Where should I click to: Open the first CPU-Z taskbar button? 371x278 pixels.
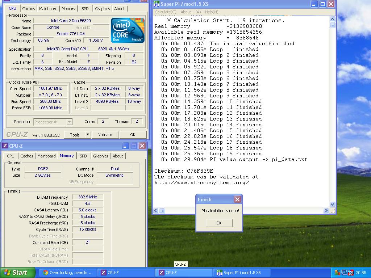point(126,273)
